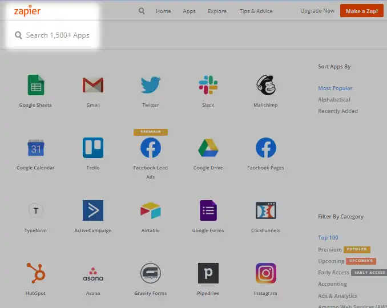Viewport: 387px width, 308px height.
Task: Open the Google Calendar icon
Action: pyautogui.click(x=36, y=148)
